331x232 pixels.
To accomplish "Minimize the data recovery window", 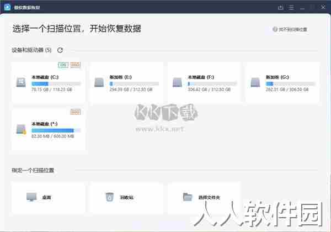I will coord(302,8).
